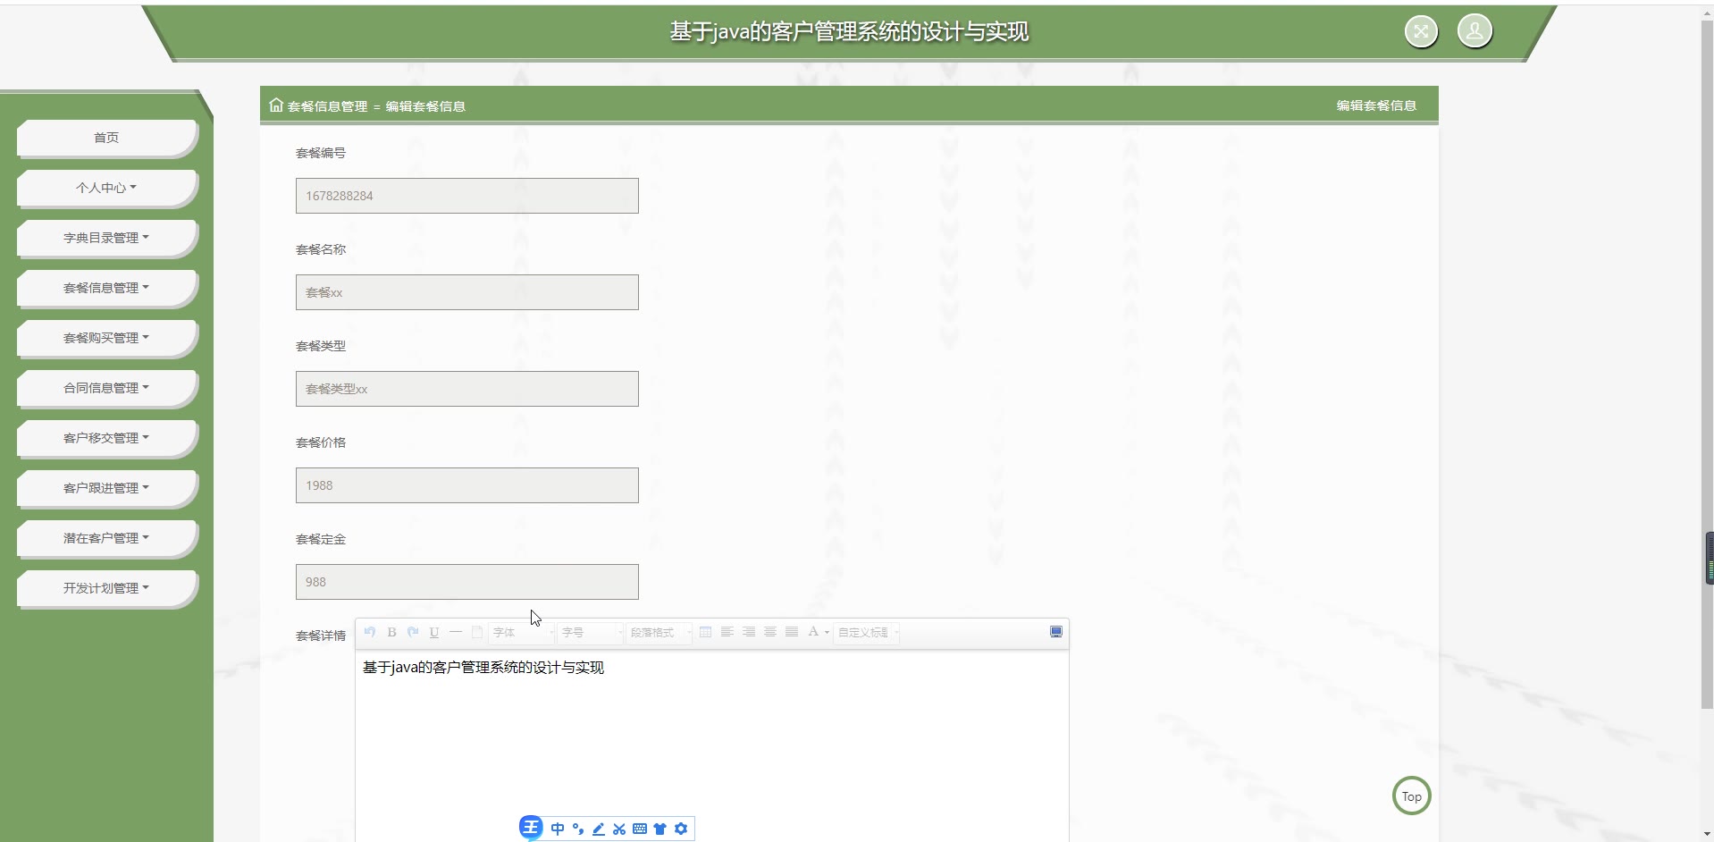The image size is (1714, 842).
Task: Click the 套餐价格 input field
Action: pos(467,485)
